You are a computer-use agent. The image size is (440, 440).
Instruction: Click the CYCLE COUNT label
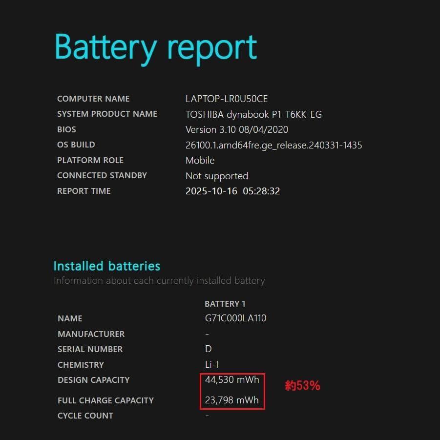pyautogui.click(x=85, y=416)
